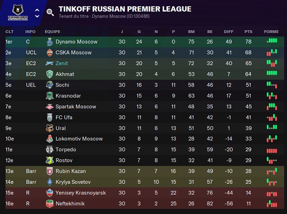Click the ÉQUIPE column header

point(52,32)
